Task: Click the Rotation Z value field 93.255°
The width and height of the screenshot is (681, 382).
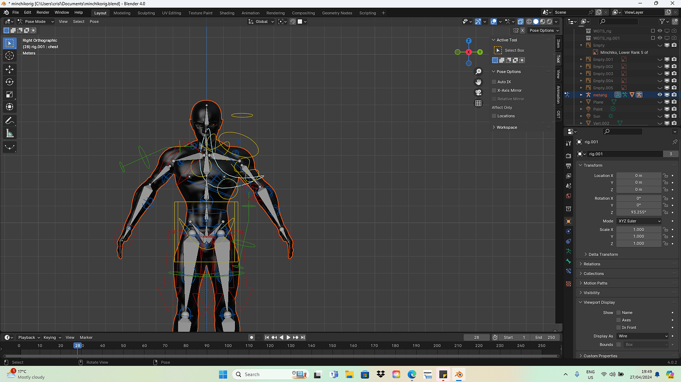Action: click(x=639, y=212)
